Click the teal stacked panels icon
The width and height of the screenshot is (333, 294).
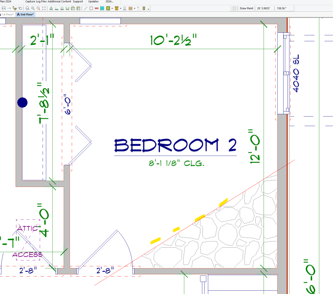tap(102, 8)
